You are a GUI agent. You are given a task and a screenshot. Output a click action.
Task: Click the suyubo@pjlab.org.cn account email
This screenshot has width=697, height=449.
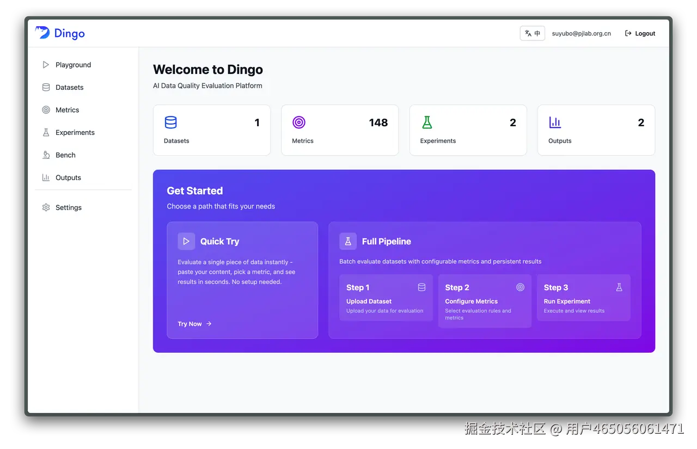(x=582, y=33)
